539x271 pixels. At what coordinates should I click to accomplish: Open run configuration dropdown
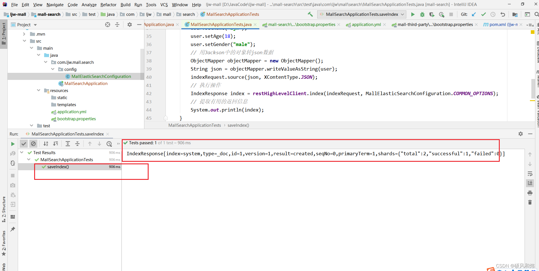[362, 14]
